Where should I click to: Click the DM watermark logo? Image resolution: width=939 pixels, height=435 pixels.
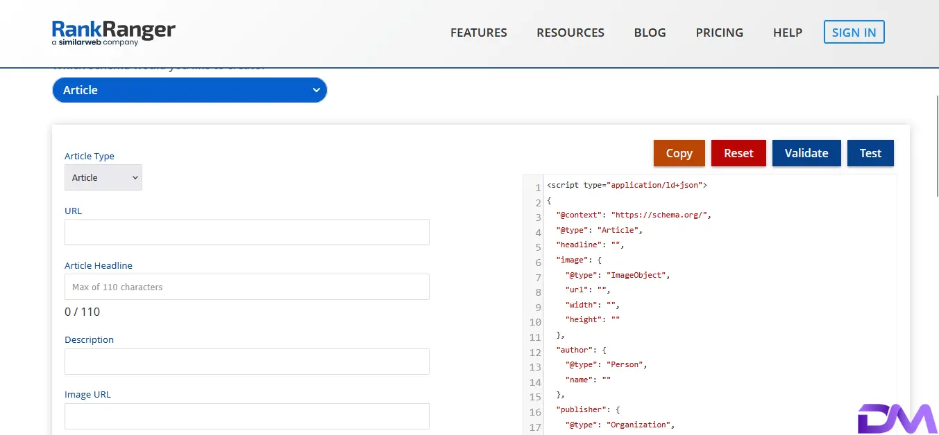pyautogui.click(x=897, y=418)
